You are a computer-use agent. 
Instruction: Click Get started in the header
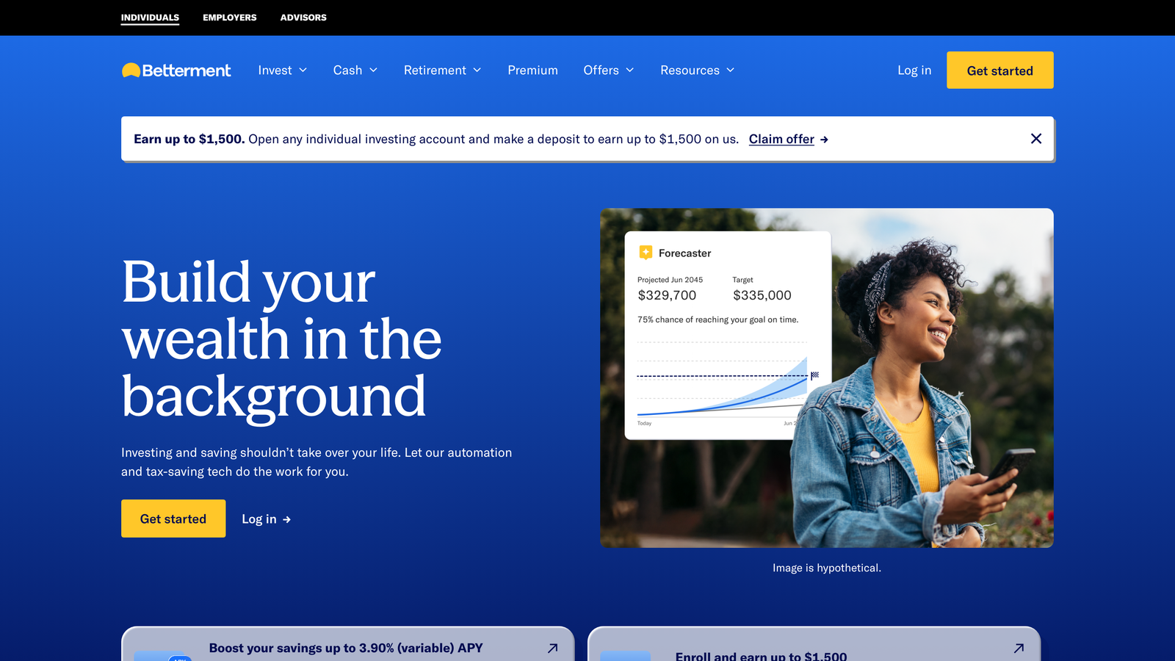point(999,71)
